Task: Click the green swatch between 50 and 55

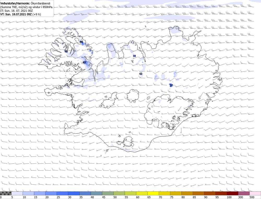Action: tap(119, 193)
